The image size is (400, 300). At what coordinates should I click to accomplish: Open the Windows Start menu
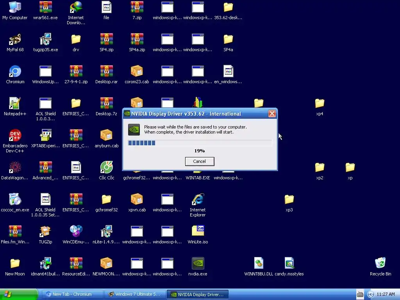[19, 295]
